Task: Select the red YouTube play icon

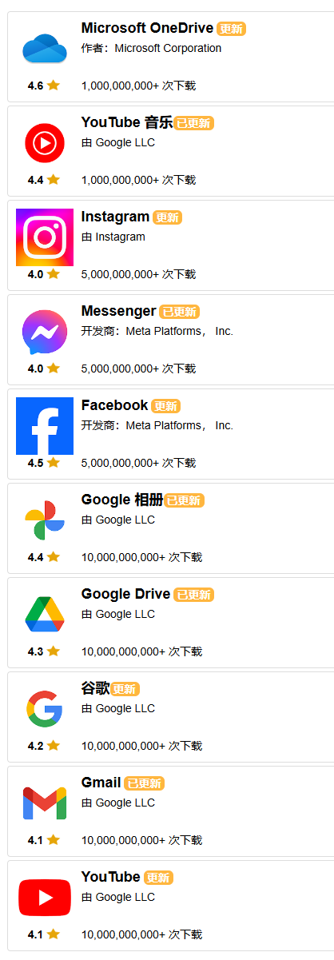Action: [x=45, y=898]
